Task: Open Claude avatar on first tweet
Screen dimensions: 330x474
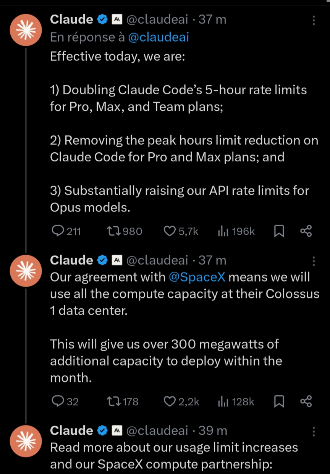Action: pyautogui.click(x=25, y=31)
